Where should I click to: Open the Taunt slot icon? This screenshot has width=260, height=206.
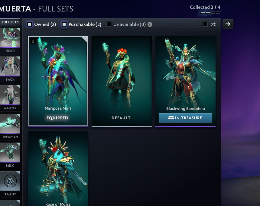(x=10, y=181)
